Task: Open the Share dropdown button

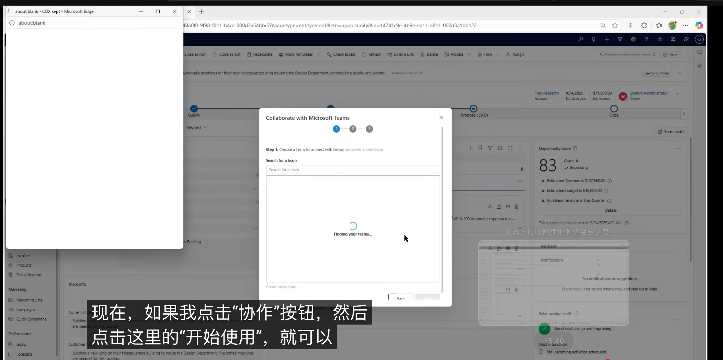Action: tap(672, 55)
